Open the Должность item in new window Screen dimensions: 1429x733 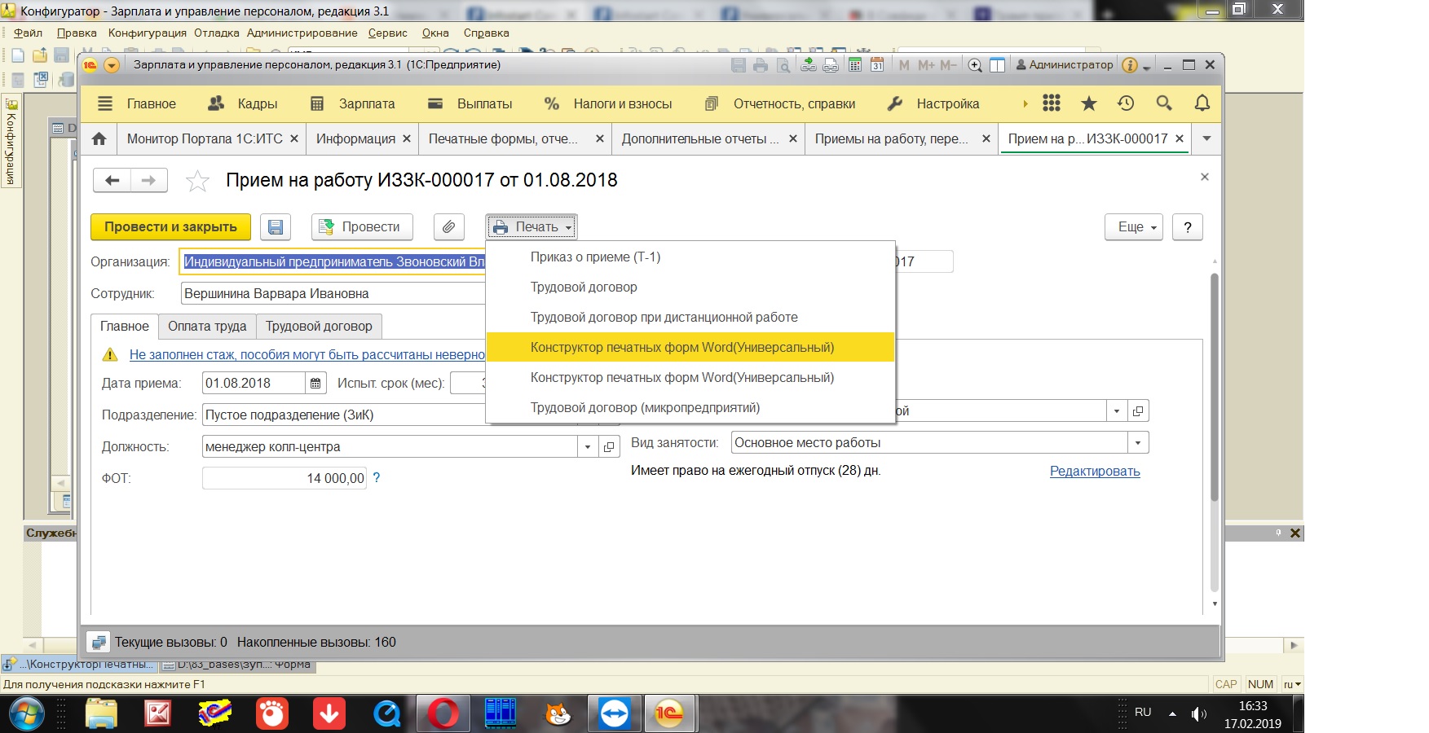point(608,446)
